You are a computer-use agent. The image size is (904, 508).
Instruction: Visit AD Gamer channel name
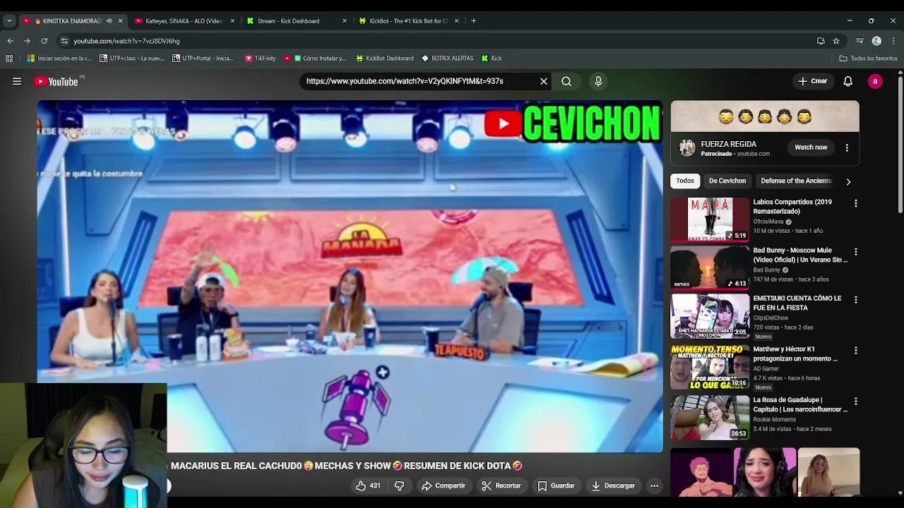tap(766, 368)
